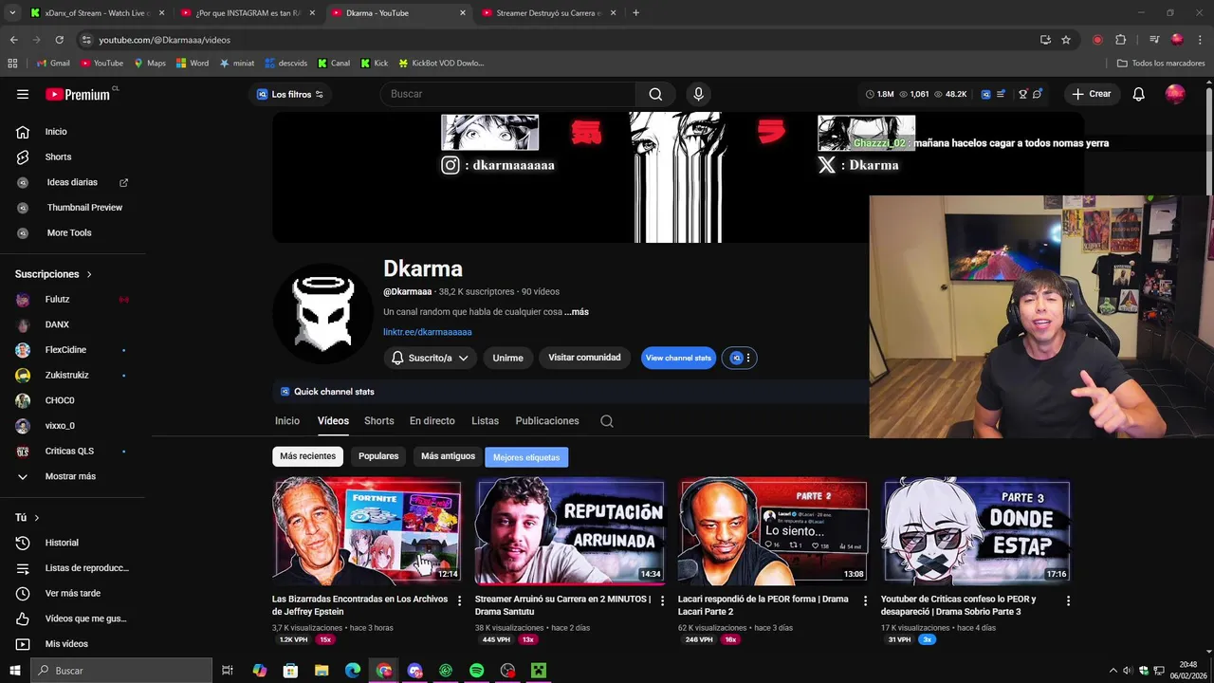Open a new Chrome tab

[635, 13]
